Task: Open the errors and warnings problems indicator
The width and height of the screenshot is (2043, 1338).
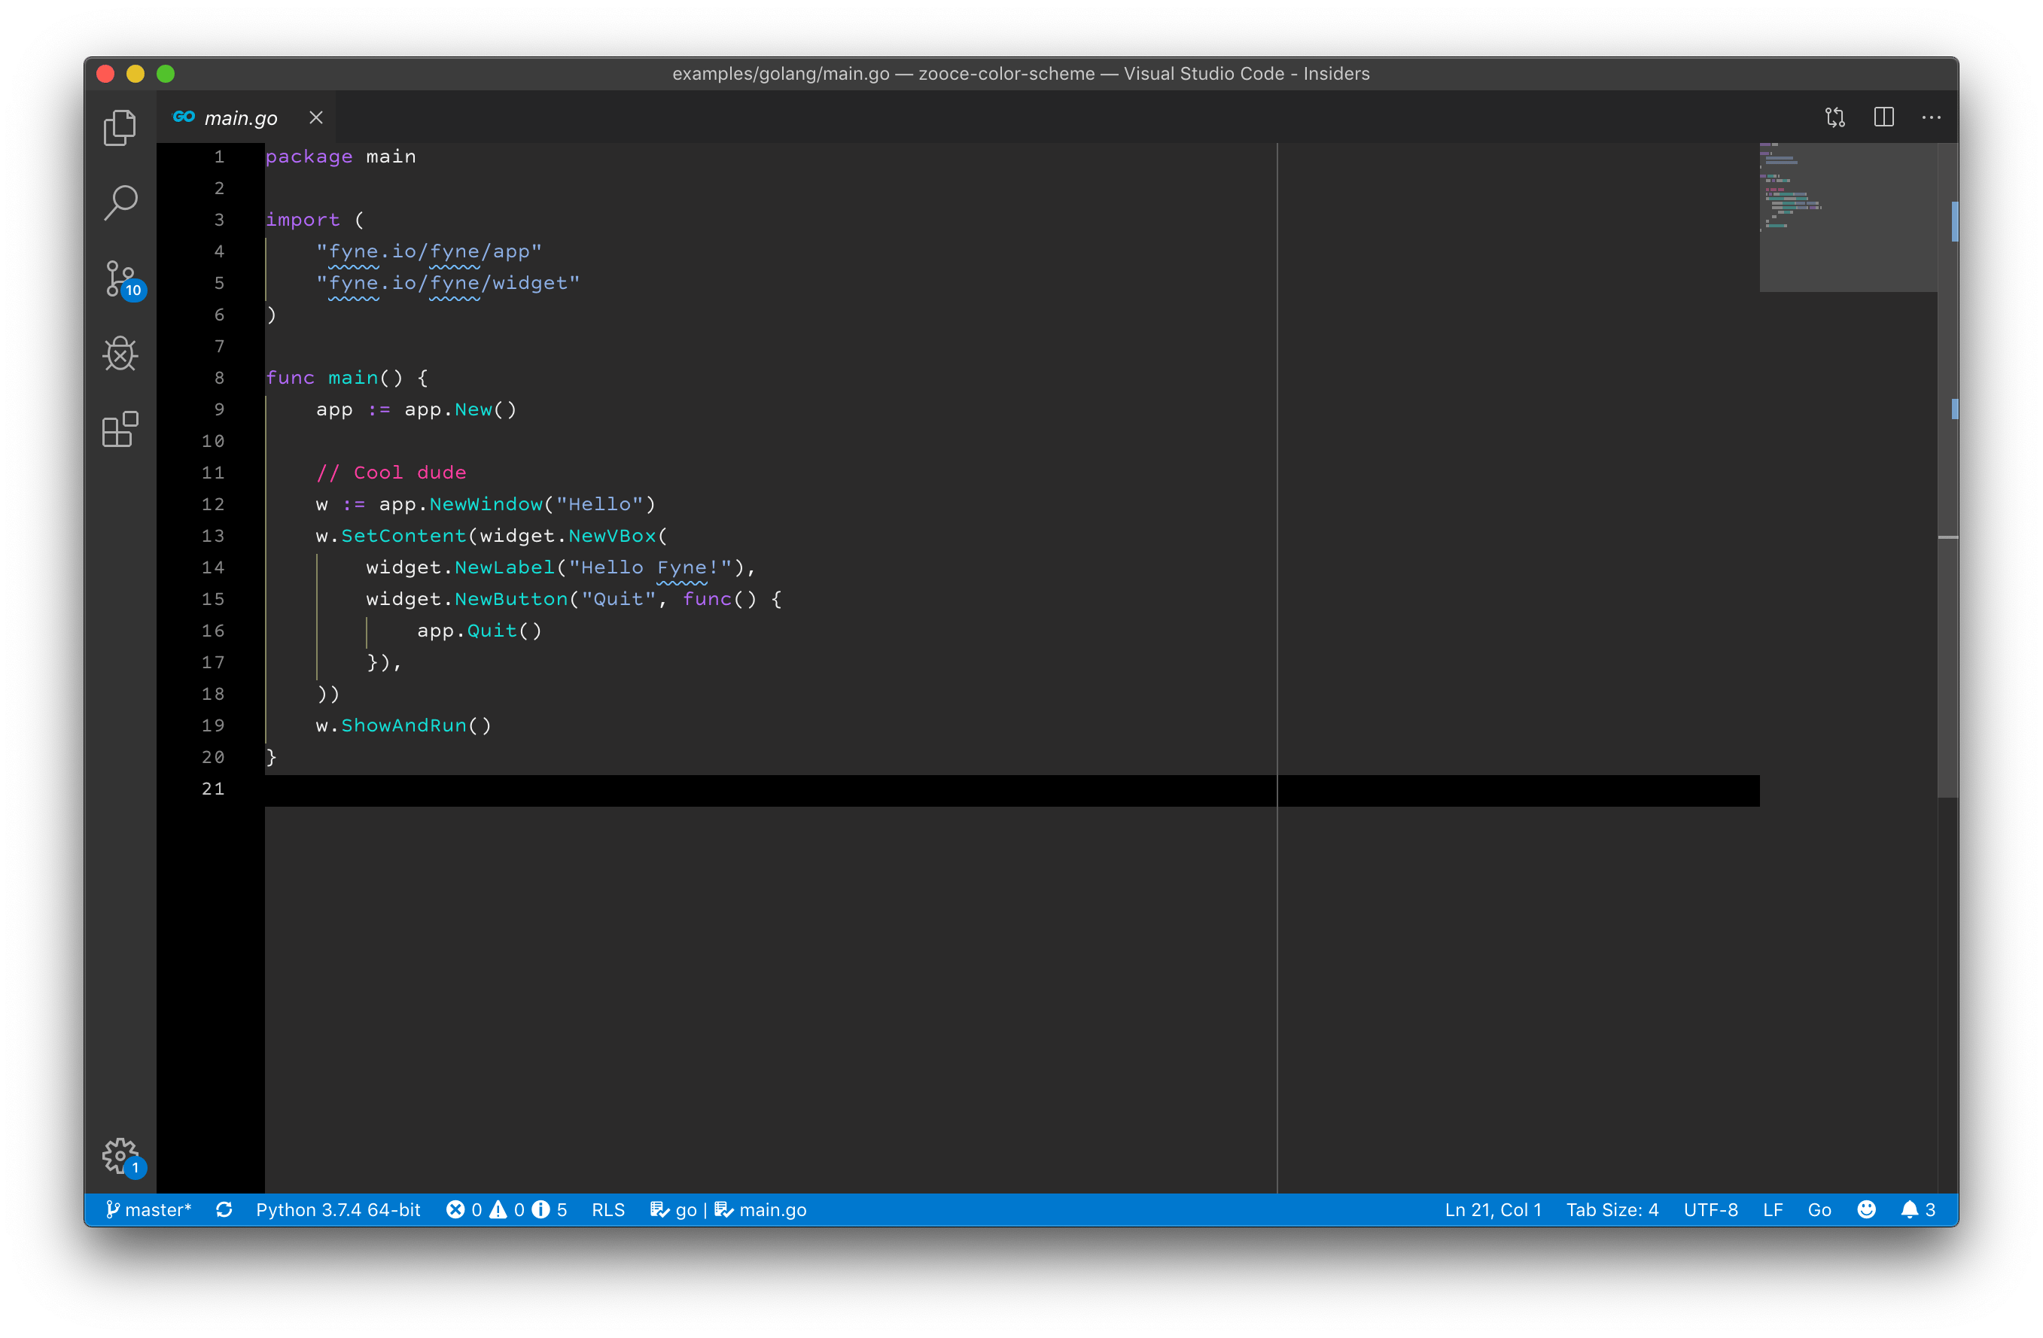Action: coord(507,1209)
